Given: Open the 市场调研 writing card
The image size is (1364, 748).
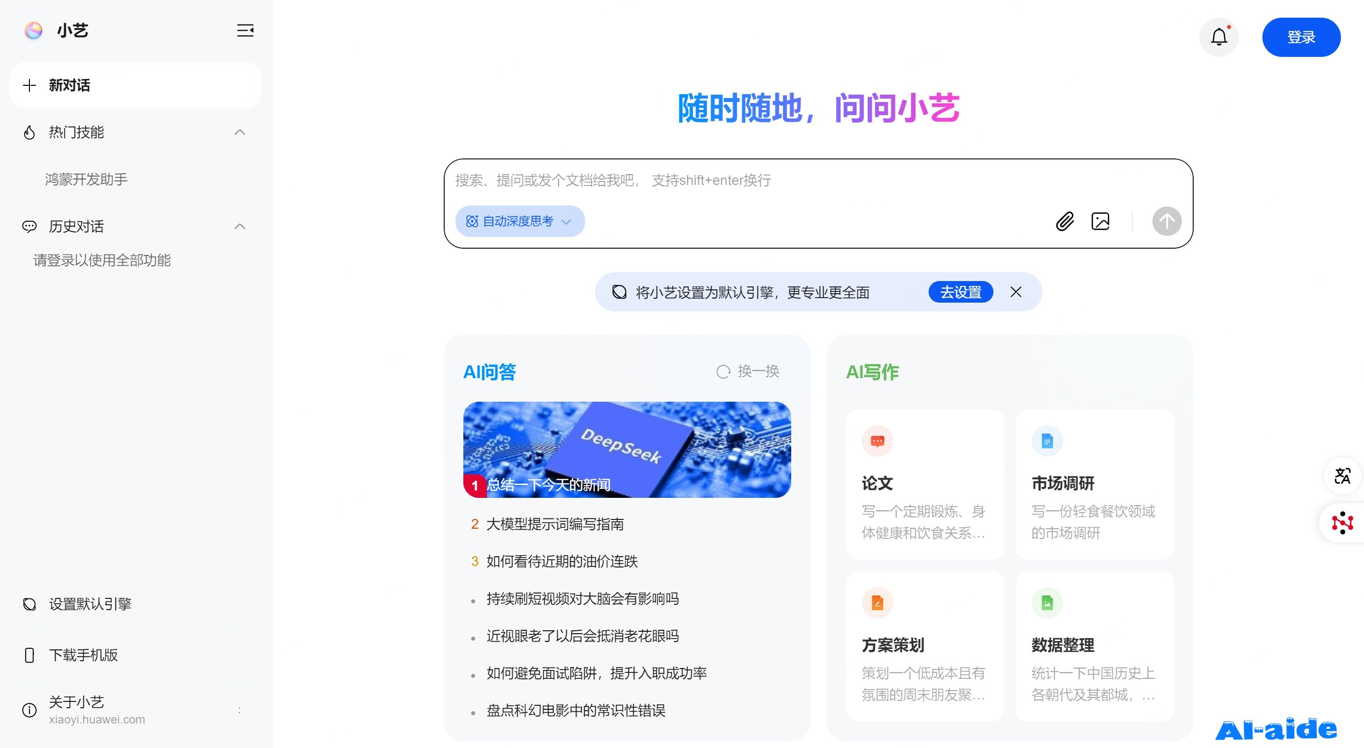Looking at the screenshot, I should [1095, 485].
